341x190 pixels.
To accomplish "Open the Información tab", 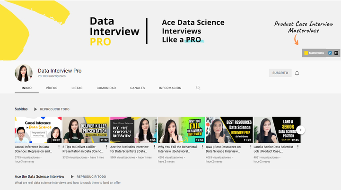I will [x=170, y=88].
